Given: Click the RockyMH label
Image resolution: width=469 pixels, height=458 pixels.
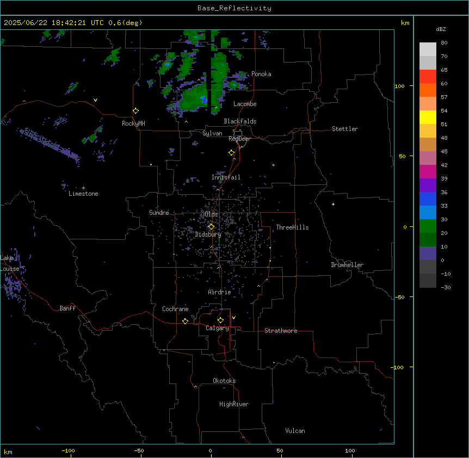Looking at the screenshot, I should click(x=133, y=123).
